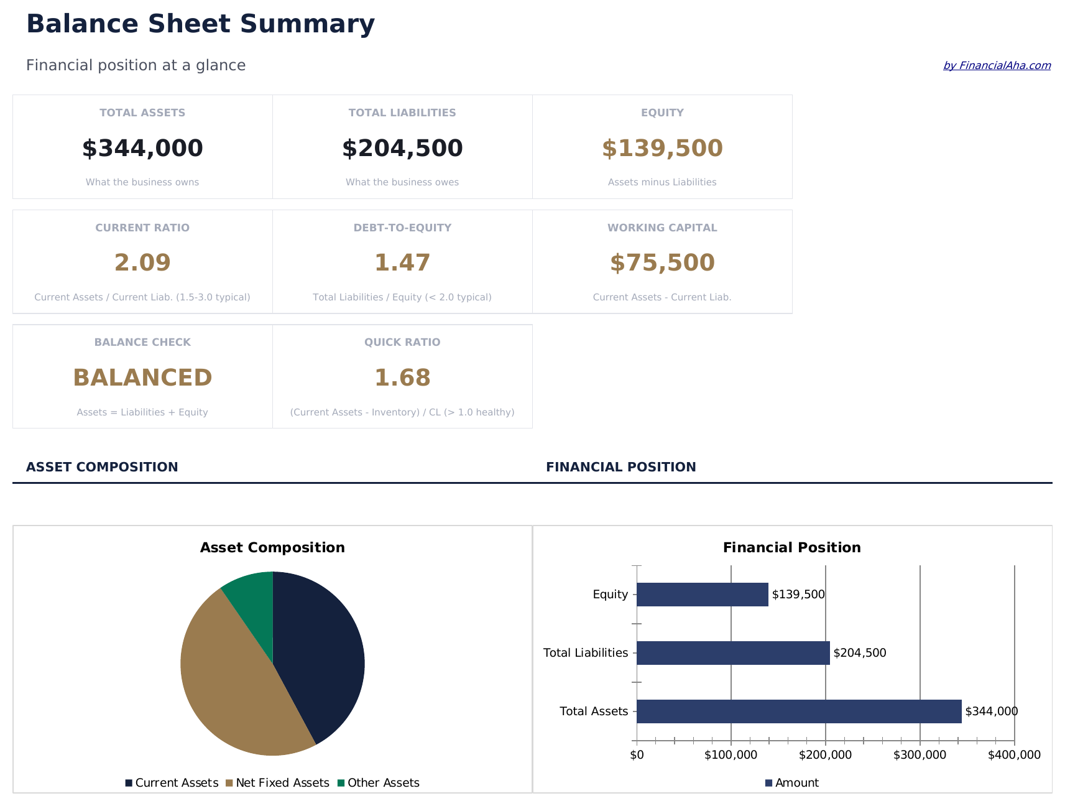Click the Other Assets legend swatch
Viewport: 1065px width, 806px height.
(x=341, y=783)
